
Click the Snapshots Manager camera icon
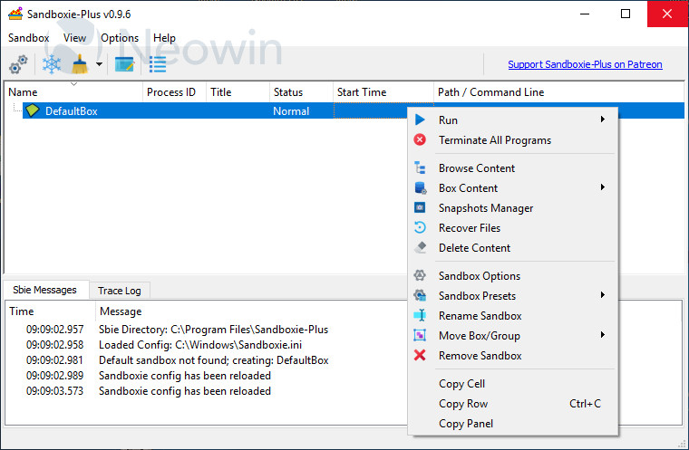tap(420, 208)
